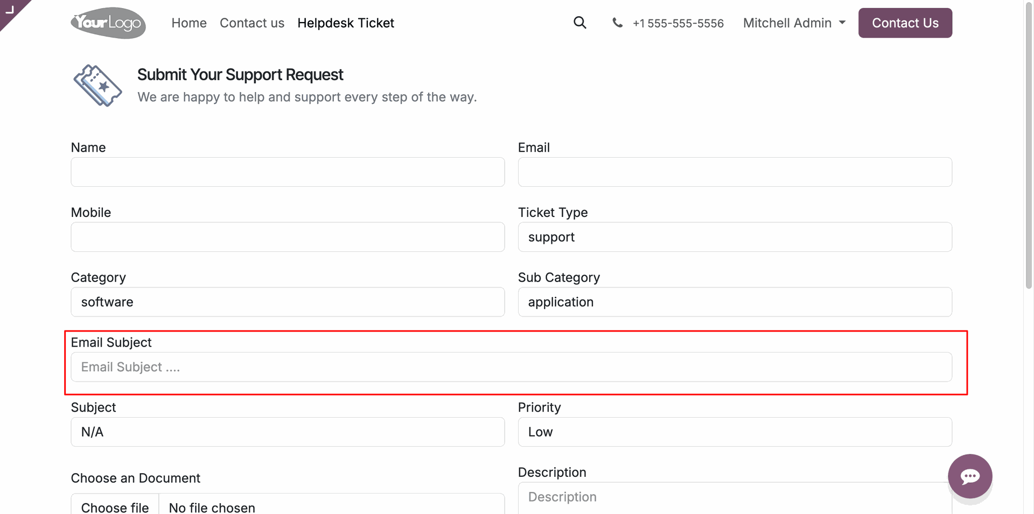Image resolution: width=1034 pixels, height=514 pixels.
Task: Open the Ticket Type dropdown
Action: [x=735, y=237]
